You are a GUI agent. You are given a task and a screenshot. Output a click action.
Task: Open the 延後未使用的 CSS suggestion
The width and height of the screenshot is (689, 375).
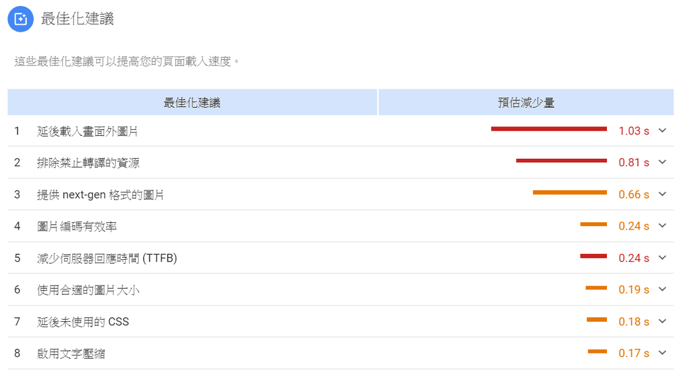point(83,322)
